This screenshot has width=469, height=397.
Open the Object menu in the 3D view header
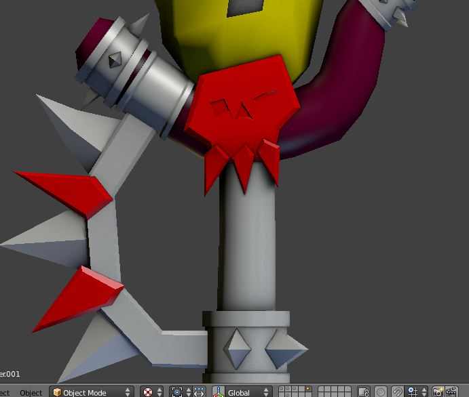pos(31,393)
